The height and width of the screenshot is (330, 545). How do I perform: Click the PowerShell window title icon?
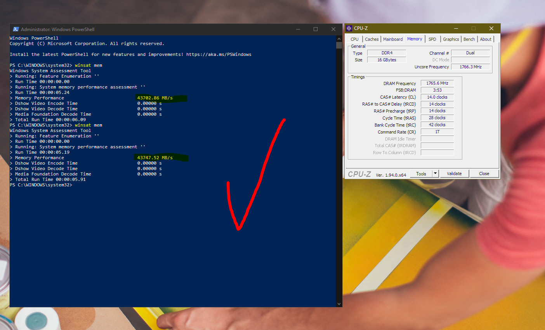tap(16, 29)
